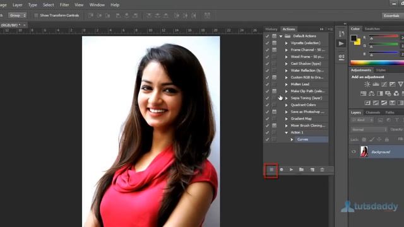The width and height of the screenshot is (404, 227).
Task: Toggle checkmark for Quadrant Colors action
Action: click(267, 105)
